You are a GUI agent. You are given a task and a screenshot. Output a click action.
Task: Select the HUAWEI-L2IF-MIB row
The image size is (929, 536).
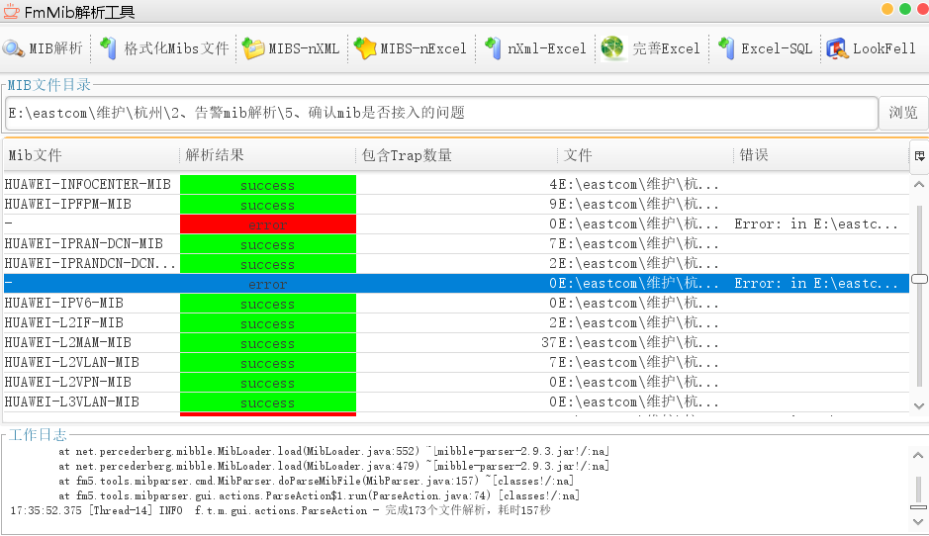point(456,322)
